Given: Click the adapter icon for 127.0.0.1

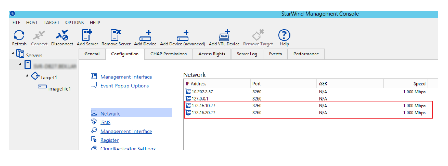Looking at the screenshot, I should tap(188, 98).
